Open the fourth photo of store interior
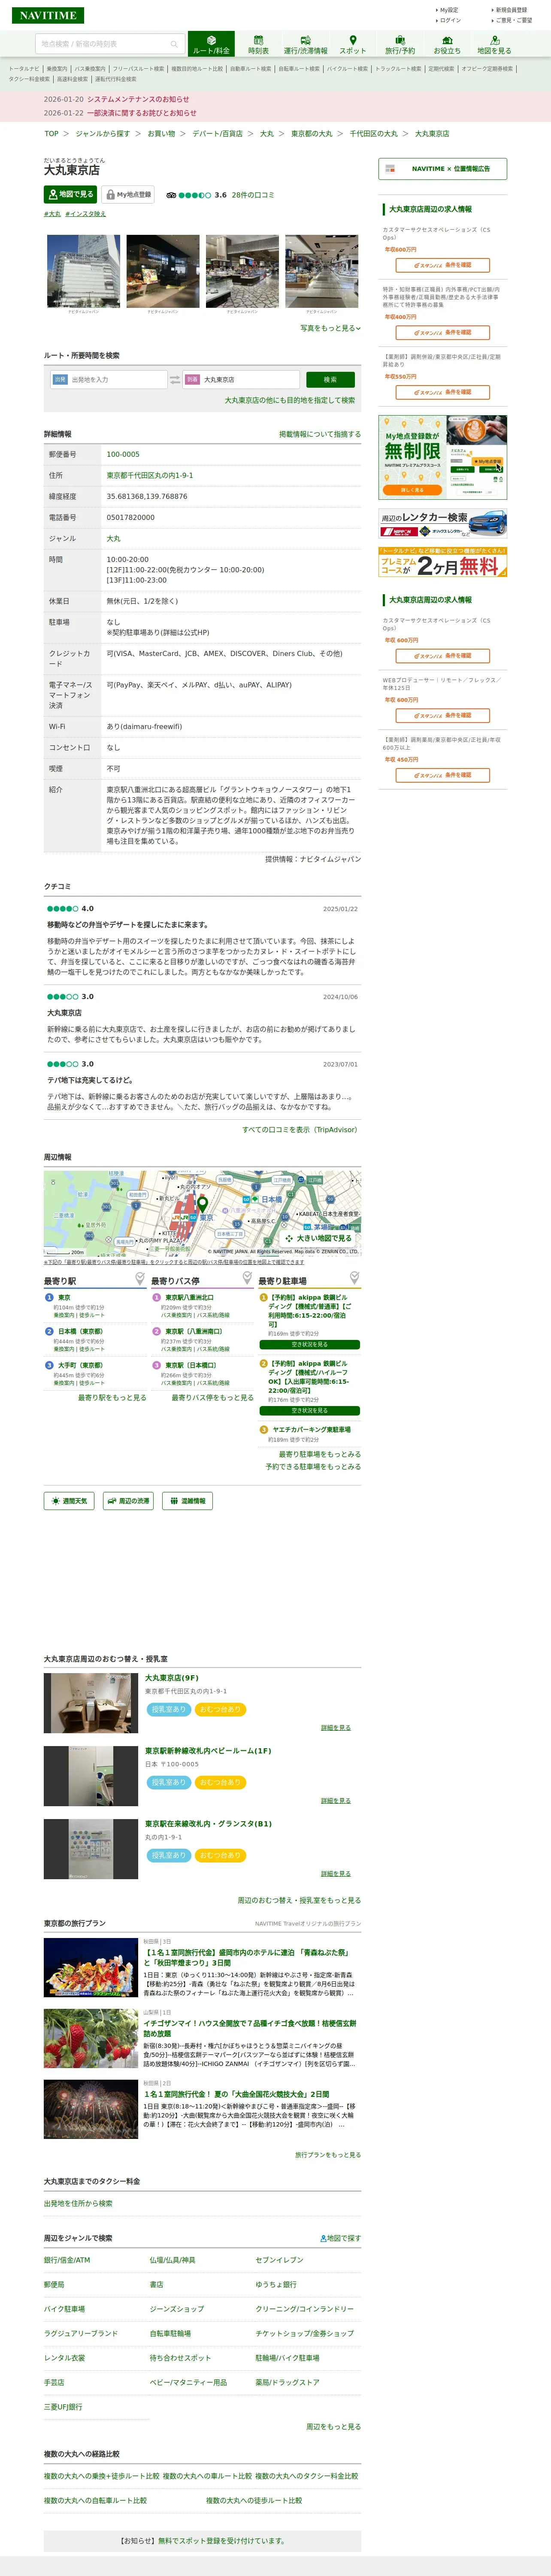Image resolution: width=551 pixels, height=2576 pixels. [x=321, y=271]
